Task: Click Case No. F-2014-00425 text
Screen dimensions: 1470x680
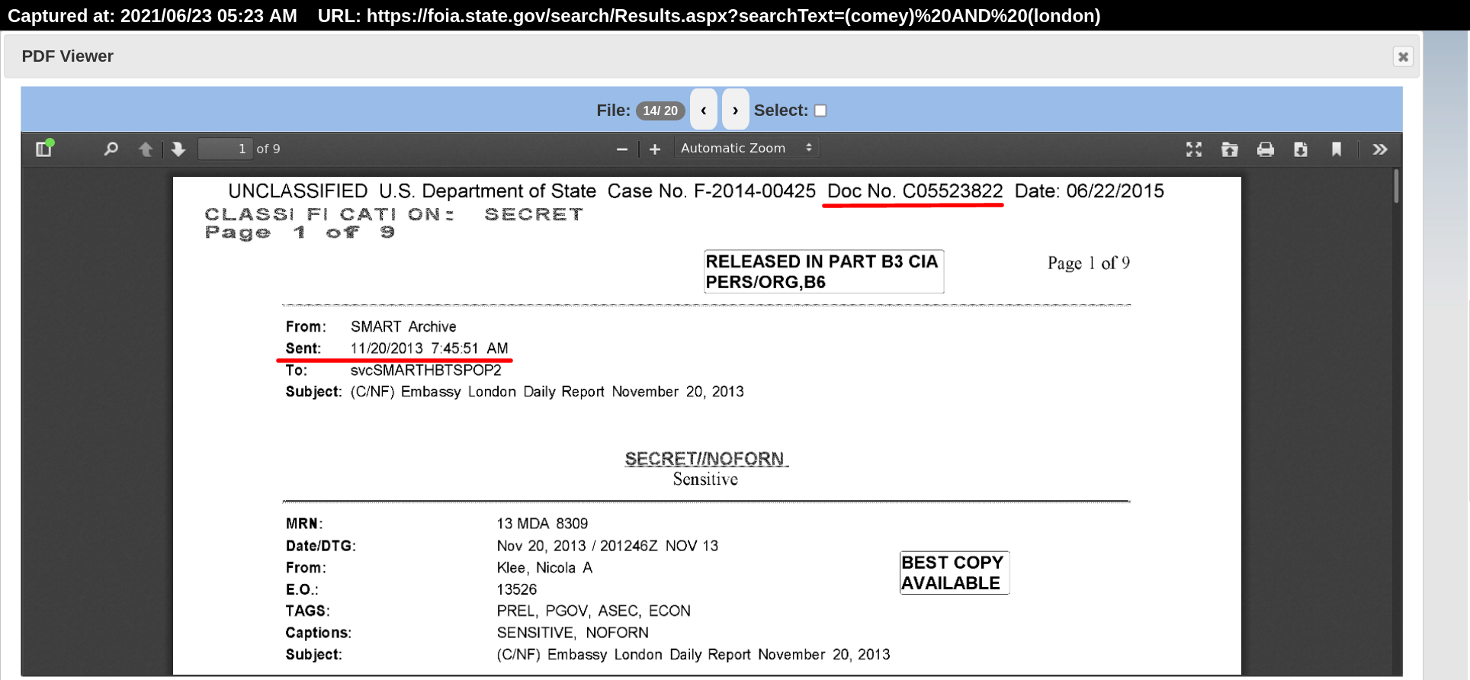Action: (x=711, y=191)
